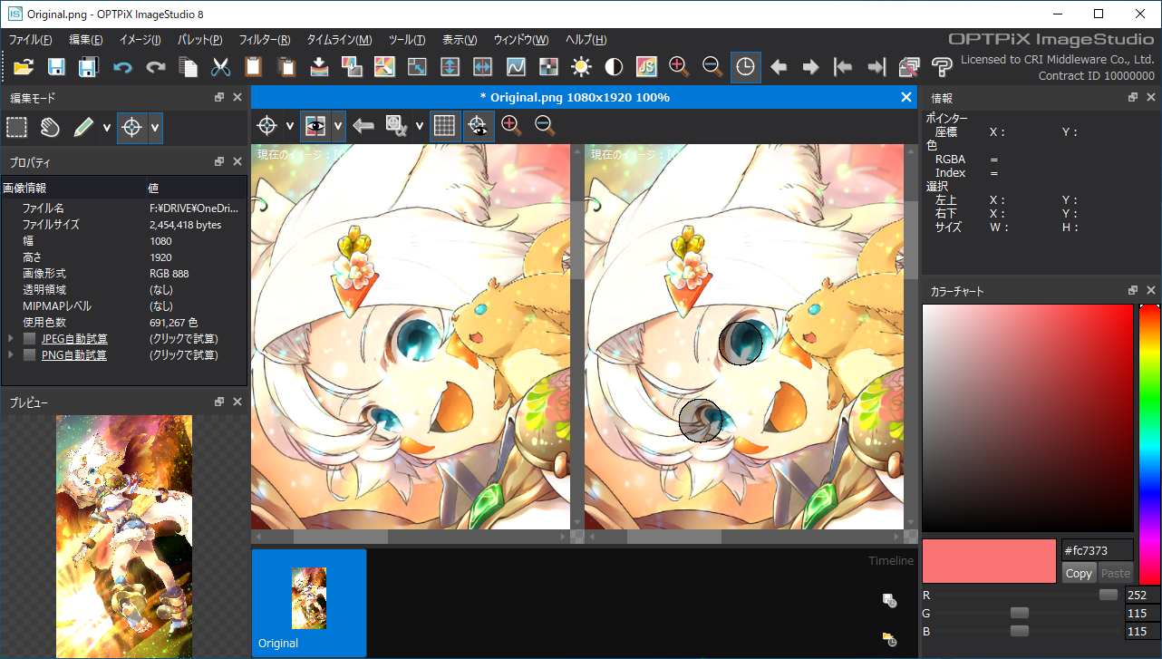Open contrast half-circle icon
The height and width of the screenshot is (659, 1162).
click(614, 66)
